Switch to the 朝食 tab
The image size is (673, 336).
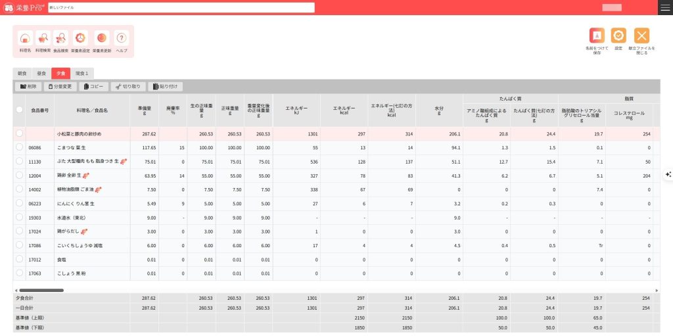[22, 74]
